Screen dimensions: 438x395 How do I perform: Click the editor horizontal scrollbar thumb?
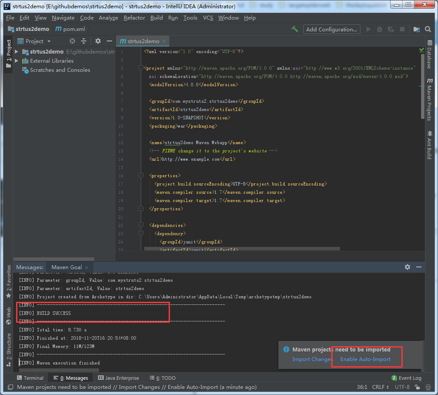pyautogui.click(x=242, y=248)
